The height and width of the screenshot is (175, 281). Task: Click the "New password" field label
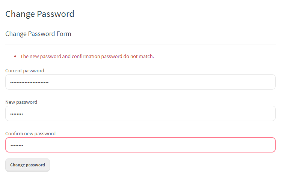(x=21, y=102)
